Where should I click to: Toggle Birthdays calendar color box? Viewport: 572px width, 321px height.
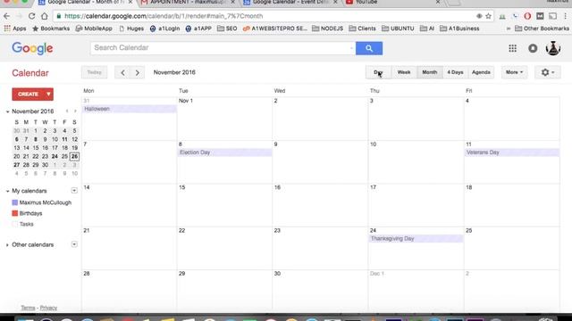15,213
